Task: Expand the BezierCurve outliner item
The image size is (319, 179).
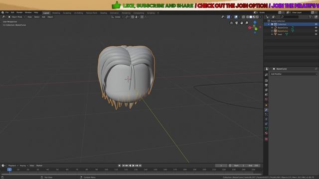Action: click(272, 31)
